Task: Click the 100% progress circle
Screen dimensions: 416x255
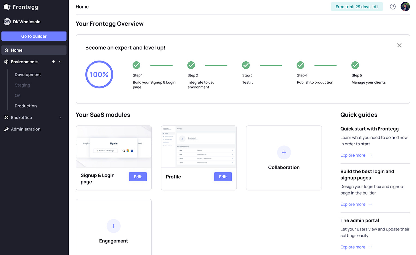Action: 99,75
